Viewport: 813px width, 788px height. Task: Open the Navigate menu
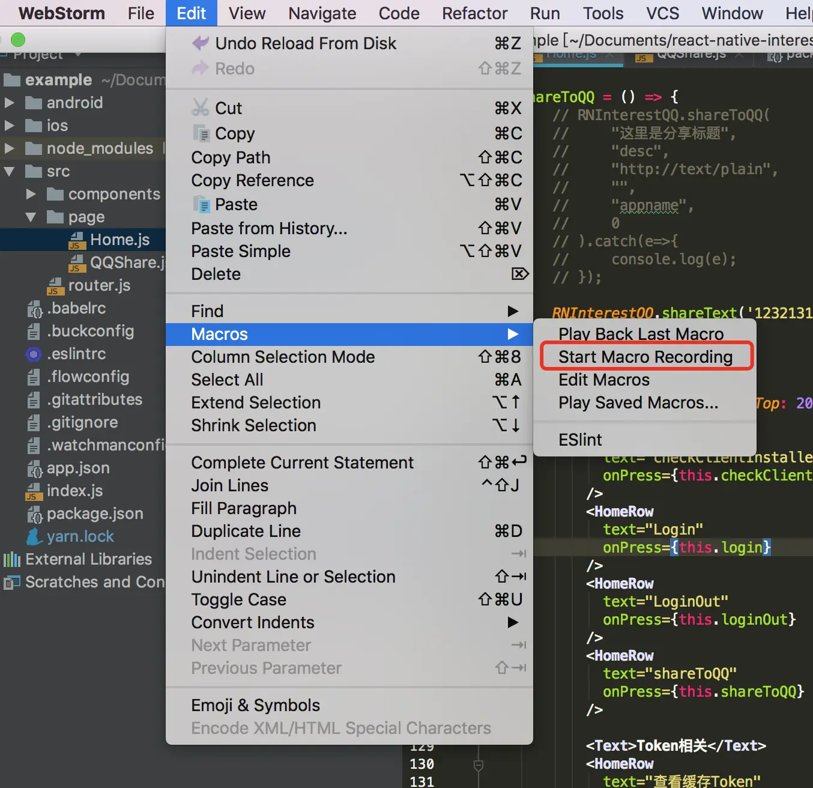322,13
